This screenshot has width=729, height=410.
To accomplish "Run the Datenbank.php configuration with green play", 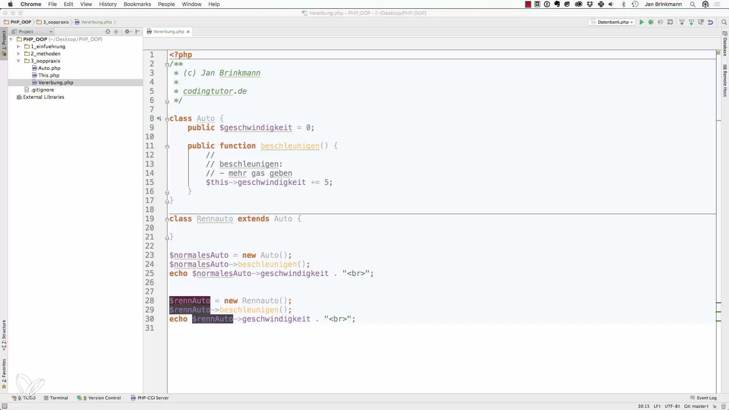I will [x=642, y=22].
